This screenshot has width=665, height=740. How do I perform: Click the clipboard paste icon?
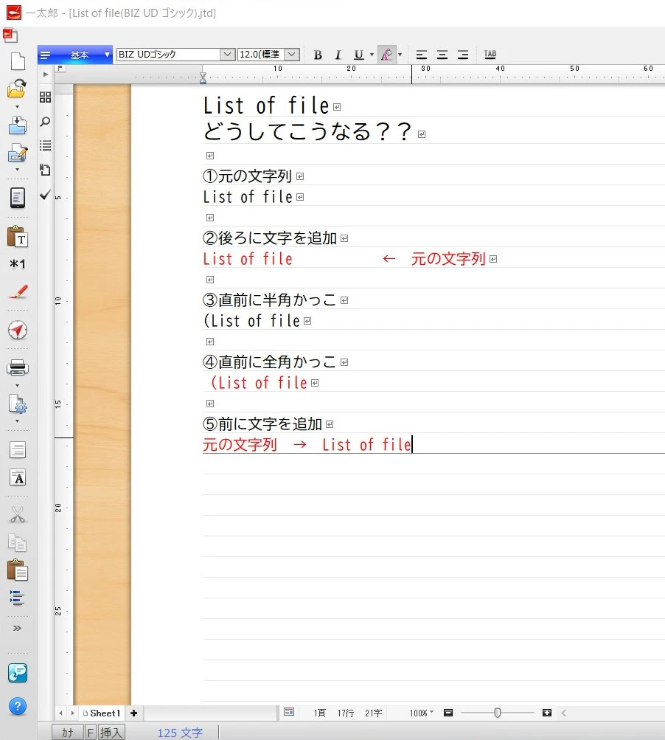[18, 570]
